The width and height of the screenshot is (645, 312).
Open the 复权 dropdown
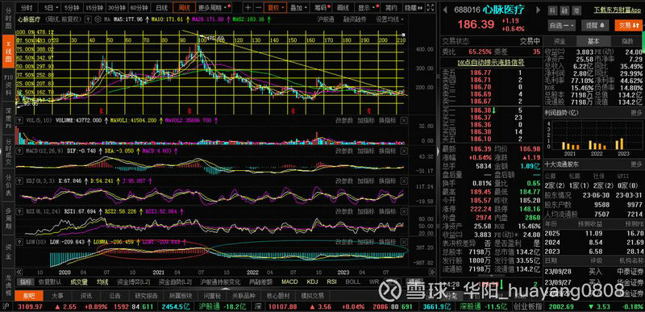coord(275,8)
